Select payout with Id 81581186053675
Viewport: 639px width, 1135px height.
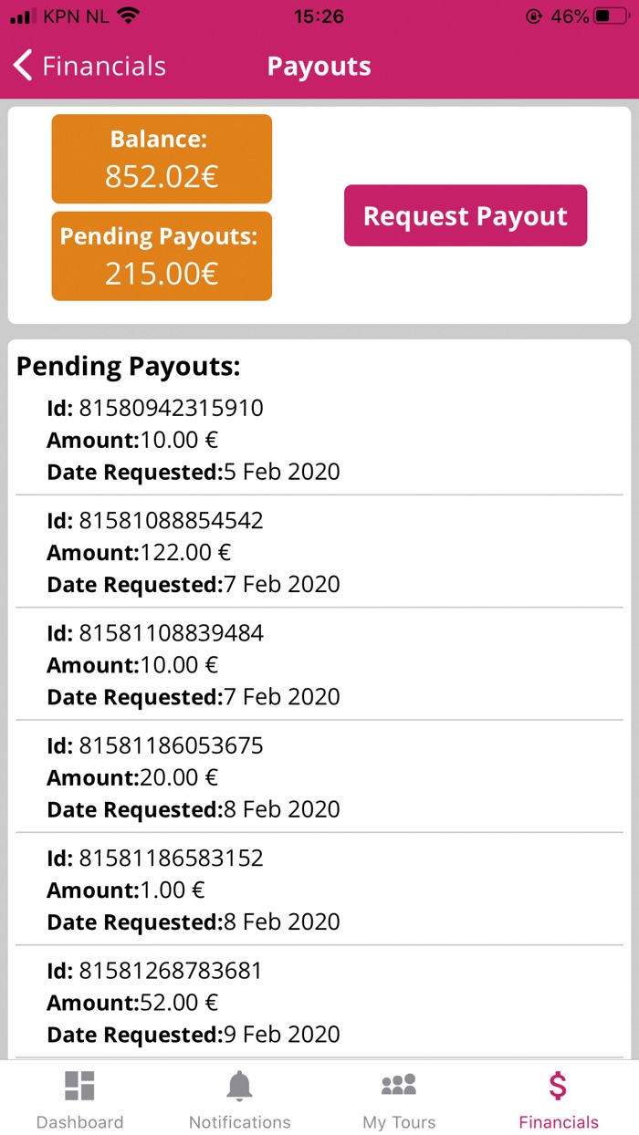(319, 777)
